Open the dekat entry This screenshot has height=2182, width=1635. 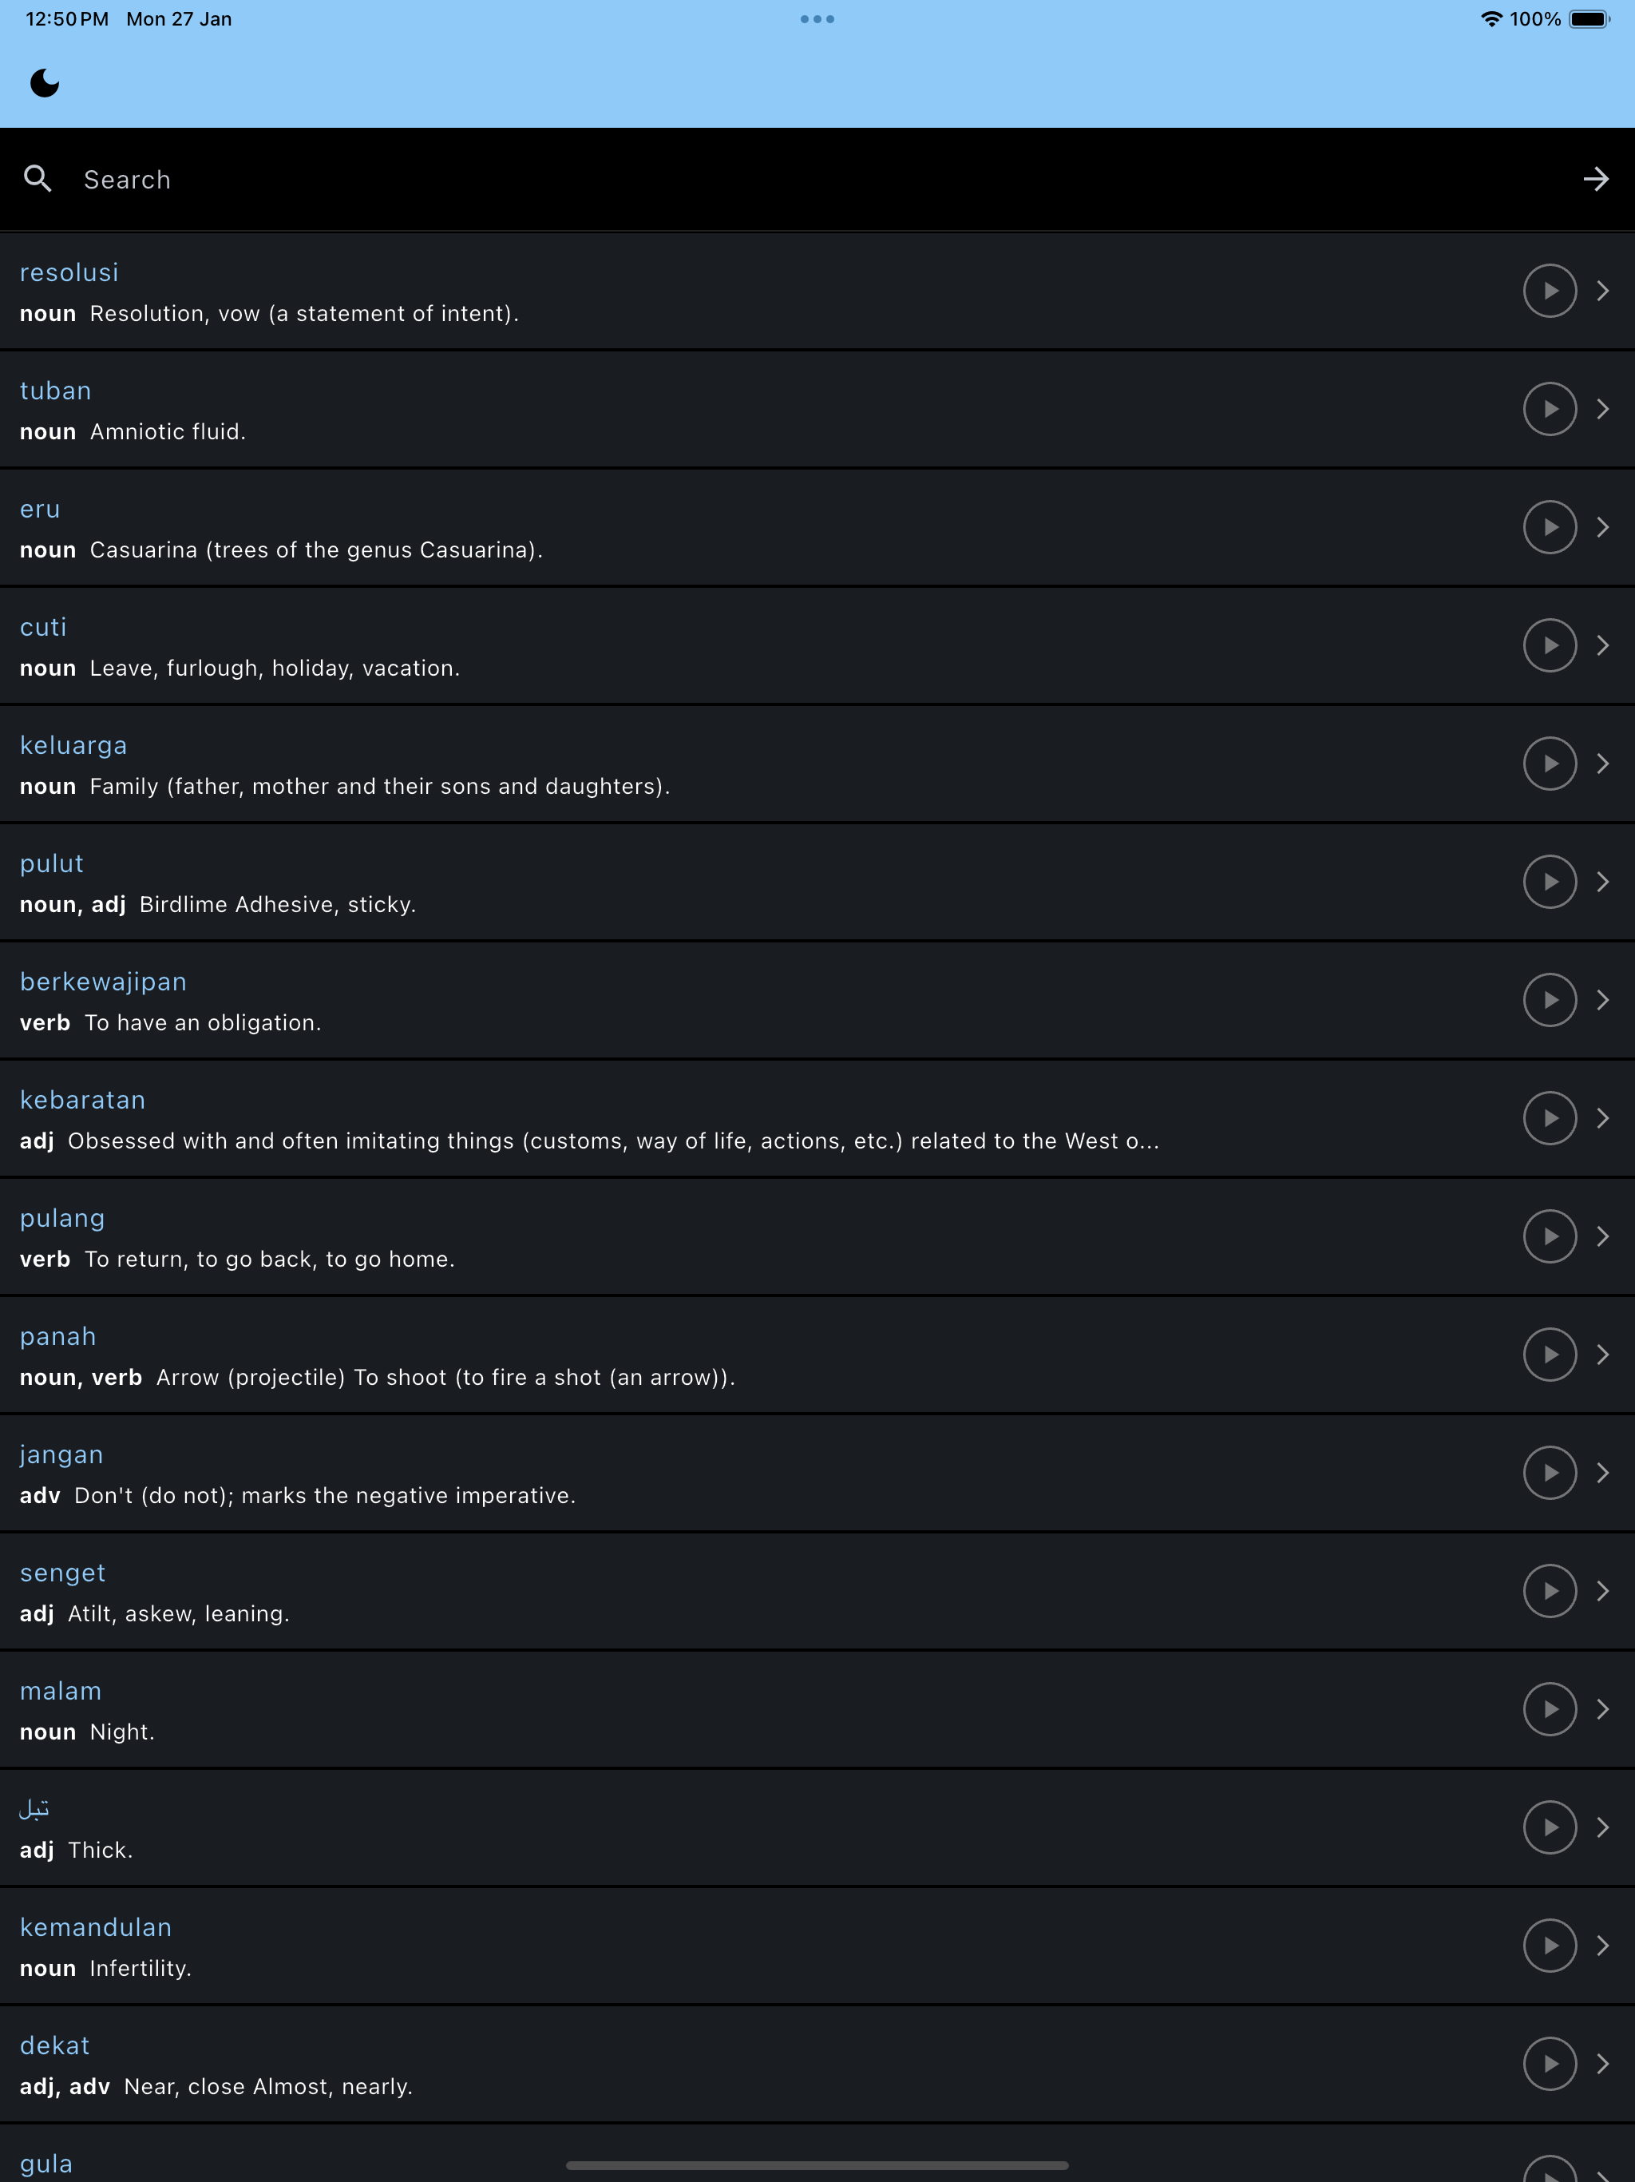817,2065
